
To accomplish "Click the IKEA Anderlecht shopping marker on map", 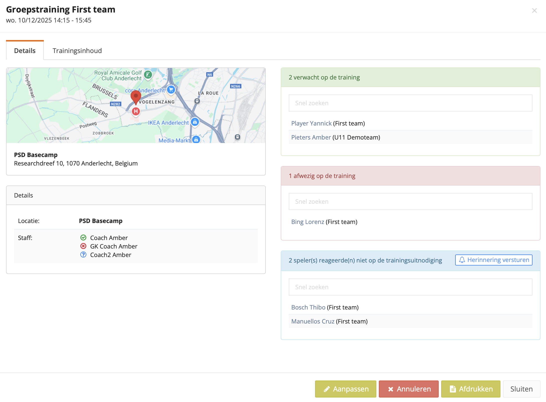I will click(x=195, y=122).
